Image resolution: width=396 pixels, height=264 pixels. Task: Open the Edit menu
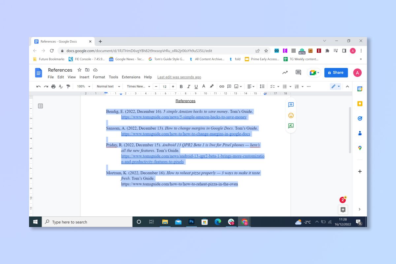tap(61, 77)
